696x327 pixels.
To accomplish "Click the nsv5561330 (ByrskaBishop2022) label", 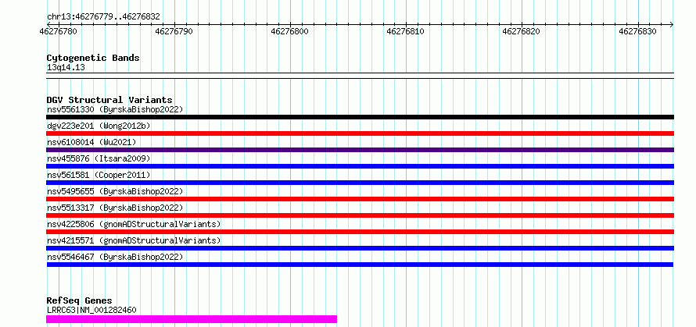I will tap(114, 109).
